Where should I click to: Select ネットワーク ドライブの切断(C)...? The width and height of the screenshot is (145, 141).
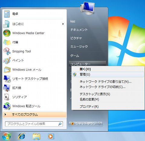pos(108,87)
